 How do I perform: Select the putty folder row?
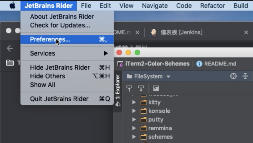pyautogui.click(x=187, y=119)
